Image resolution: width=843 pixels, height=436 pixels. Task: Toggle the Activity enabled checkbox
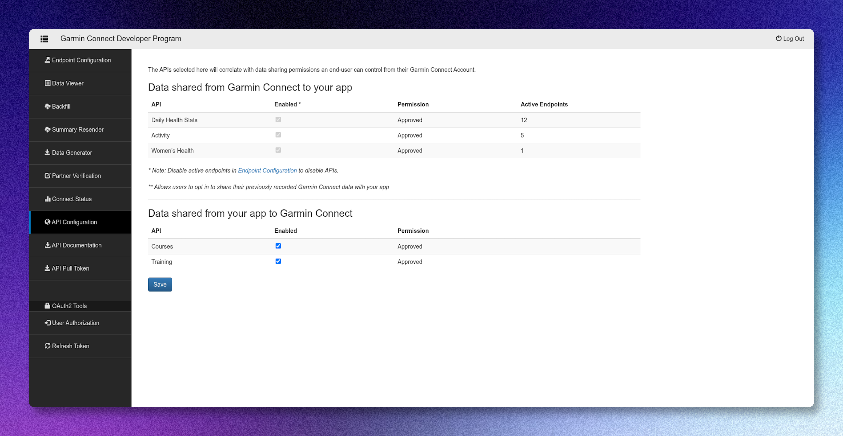[x=278, y=135]
